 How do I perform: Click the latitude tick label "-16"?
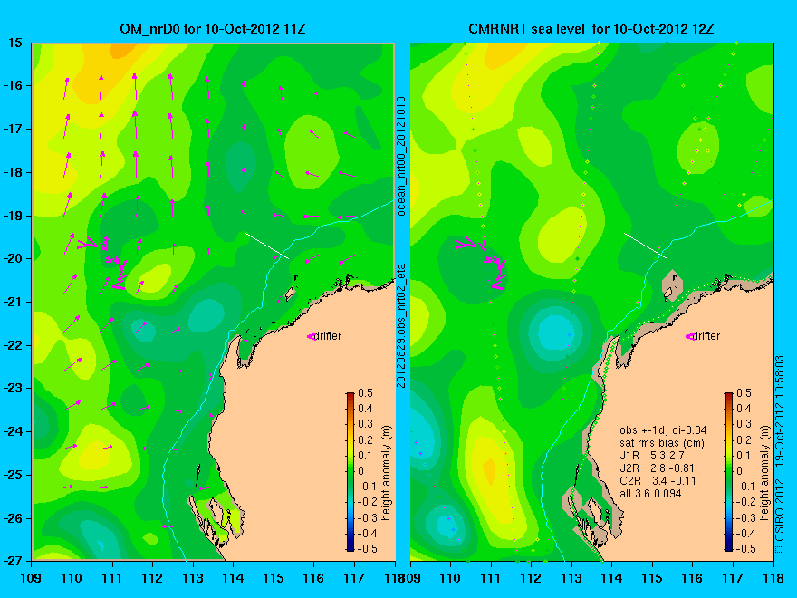point(13,86)
